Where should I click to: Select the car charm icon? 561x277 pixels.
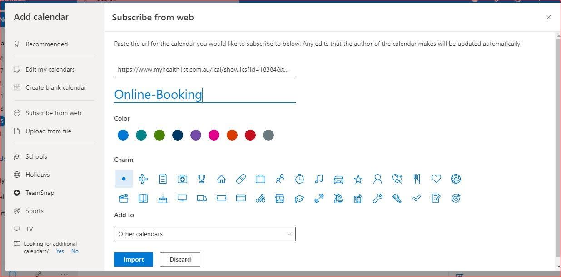click(338, 179)
